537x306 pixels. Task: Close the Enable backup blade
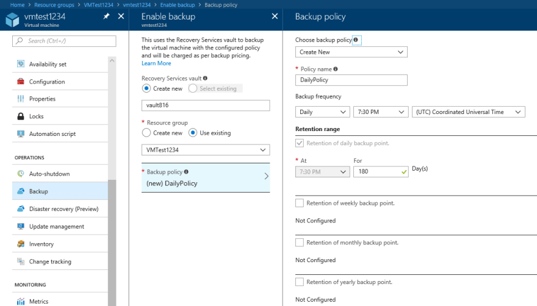[x=275, y=16]
